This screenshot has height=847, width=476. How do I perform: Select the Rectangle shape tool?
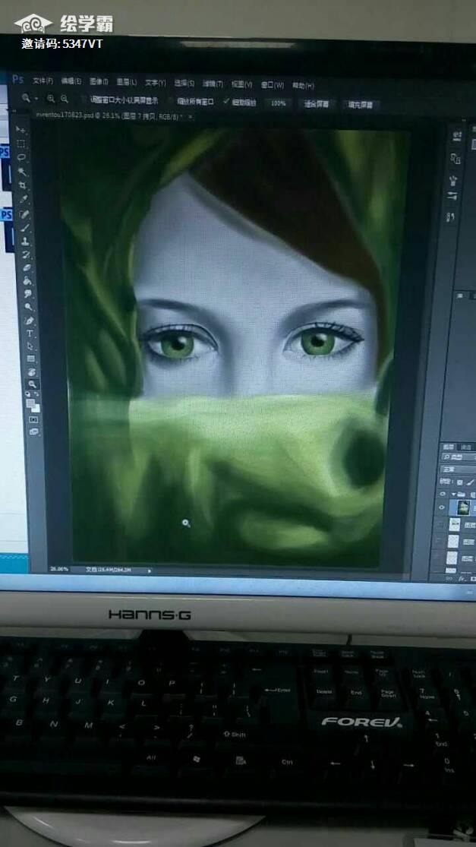tap(31, 359)
